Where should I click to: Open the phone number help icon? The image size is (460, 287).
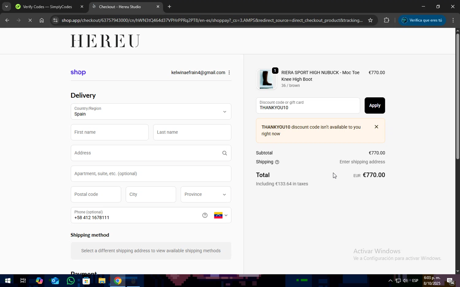205,215
